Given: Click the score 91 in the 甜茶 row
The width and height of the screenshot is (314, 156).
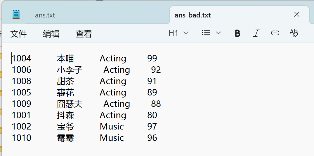Looking at the screenshot, I should [152, 81].
